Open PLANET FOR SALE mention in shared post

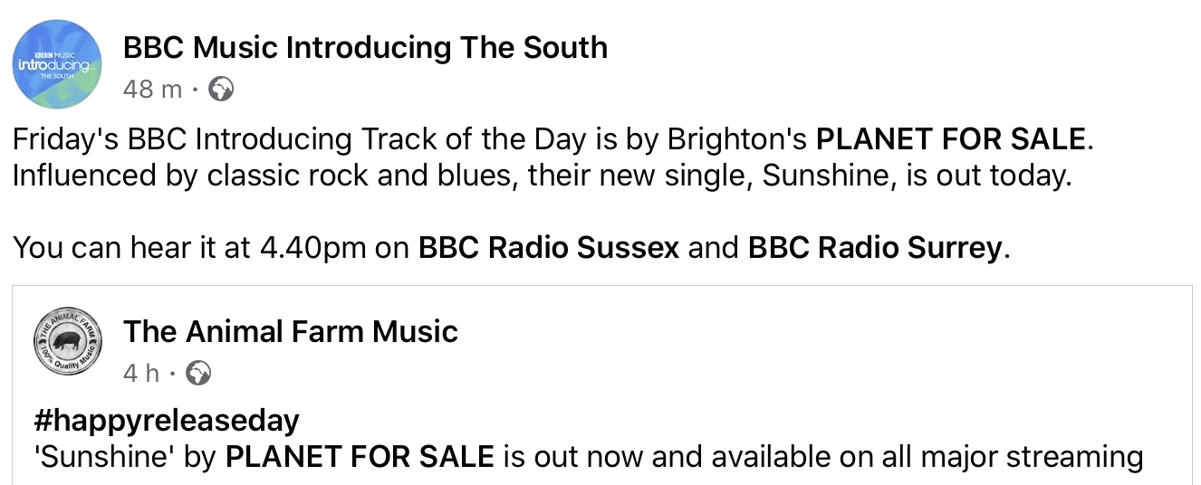360,457
